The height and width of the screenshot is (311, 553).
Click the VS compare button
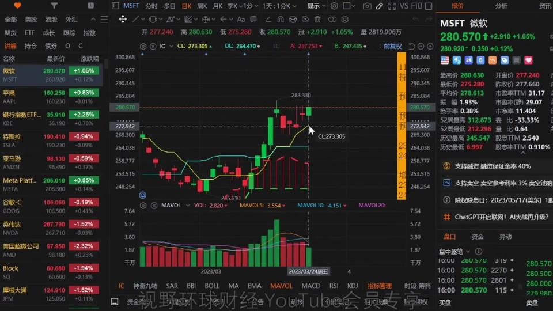tap(404, 6)
